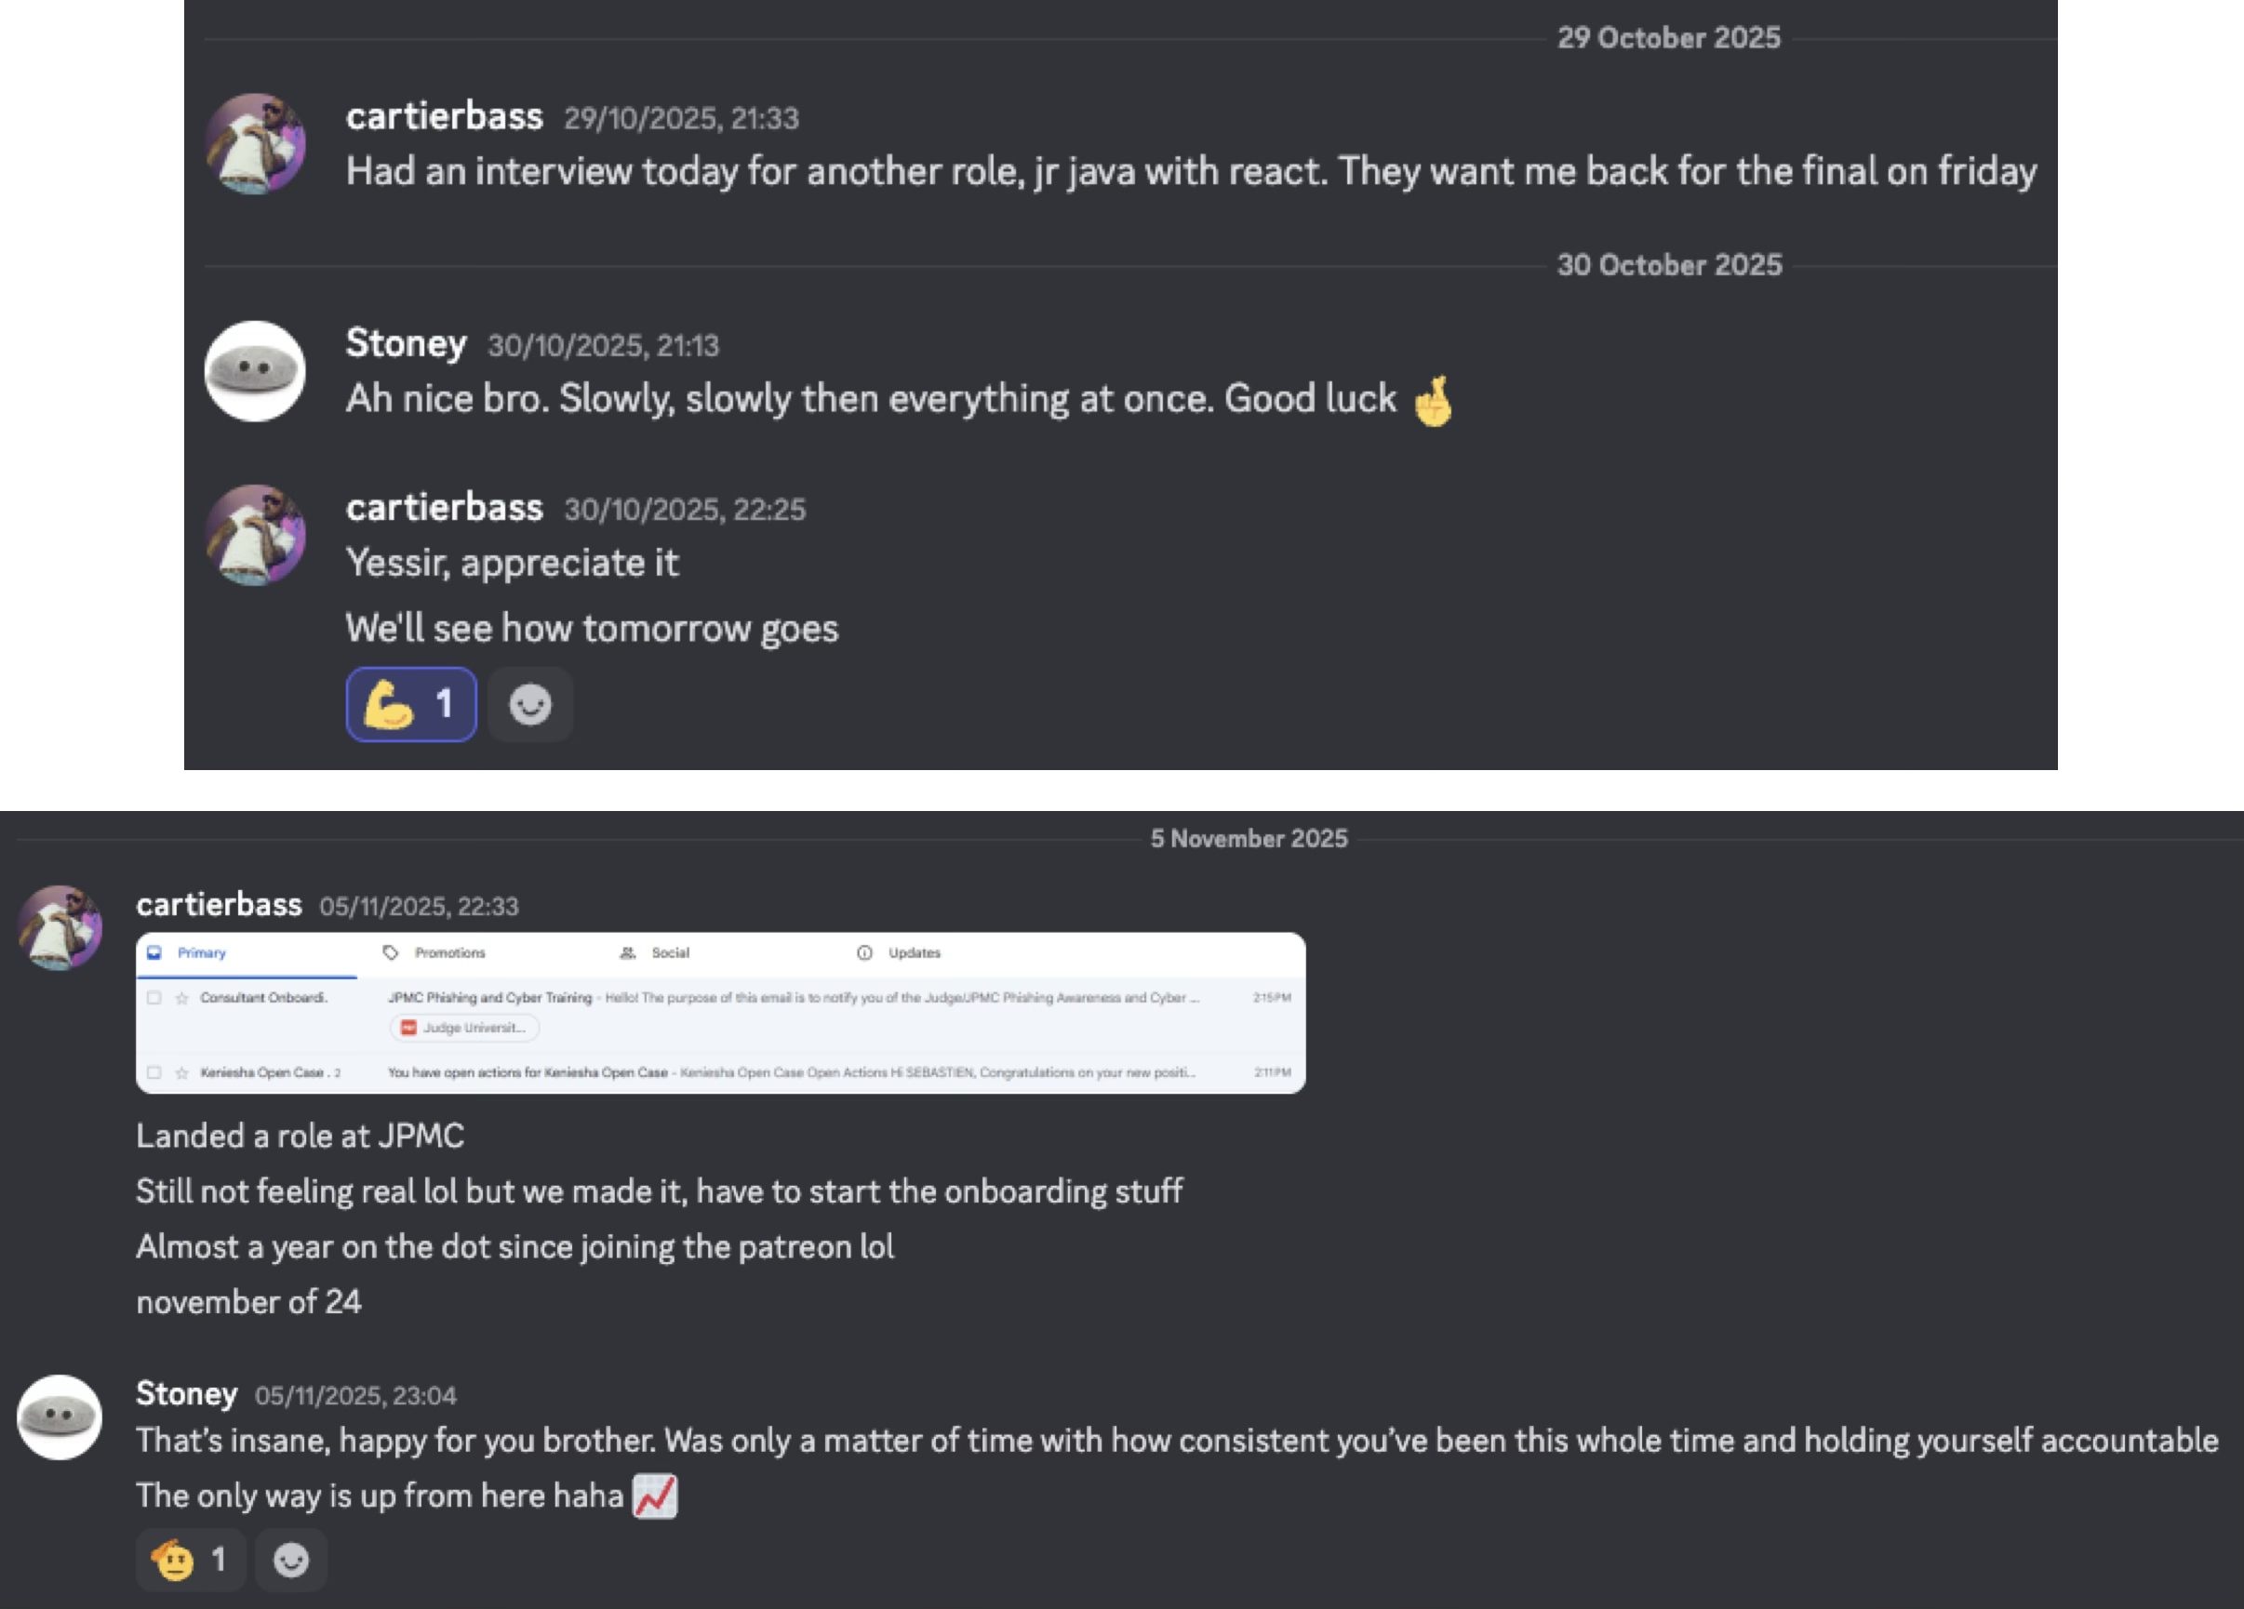The width and height of the screenshot is (2244, 1609).
Task: Click the star on Consultant Onboarding email
Action: click(182, 998)
